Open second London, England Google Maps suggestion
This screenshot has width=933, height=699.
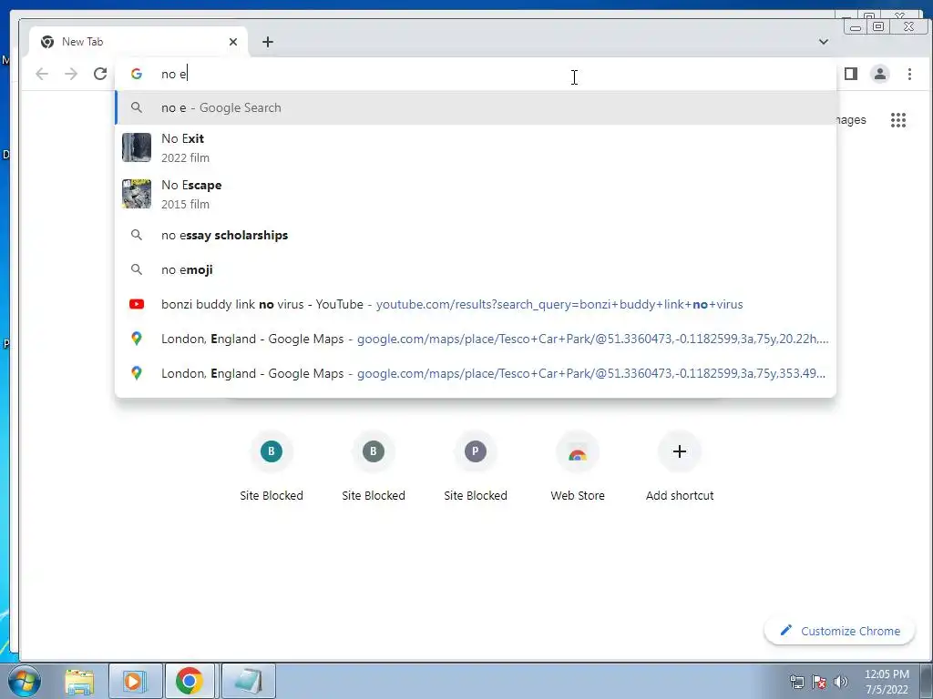(x=476, y=373)
